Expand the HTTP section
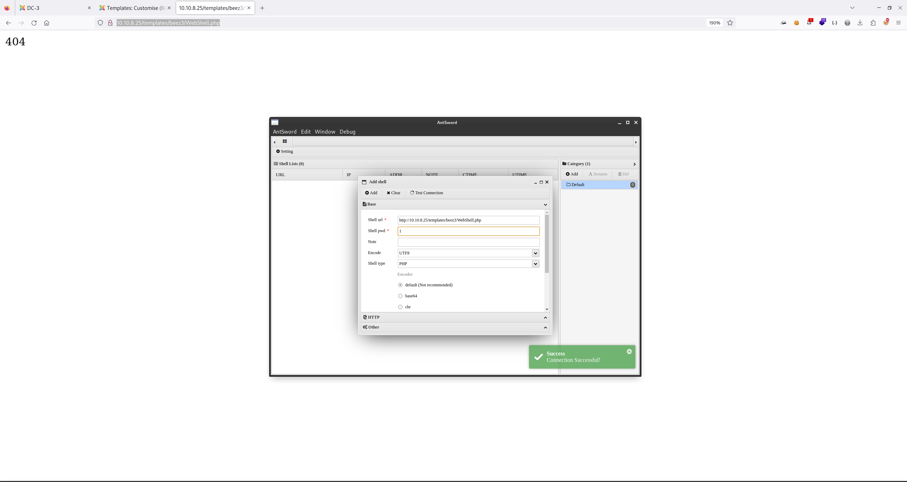 pos(545,318)
